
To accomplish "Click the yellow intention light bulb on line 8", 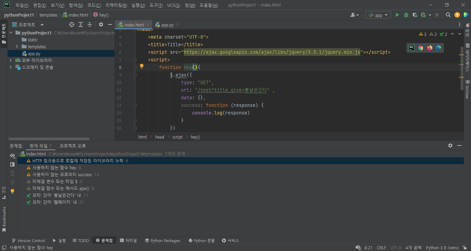I will (x=141, y=67).
